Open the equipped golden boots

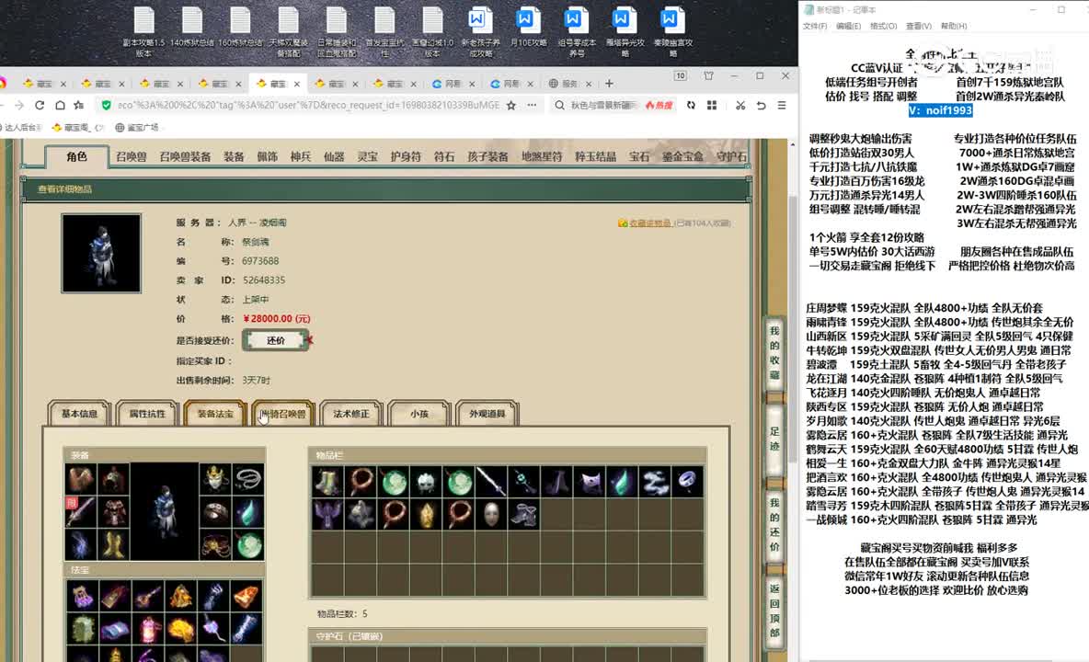(113, 544)
